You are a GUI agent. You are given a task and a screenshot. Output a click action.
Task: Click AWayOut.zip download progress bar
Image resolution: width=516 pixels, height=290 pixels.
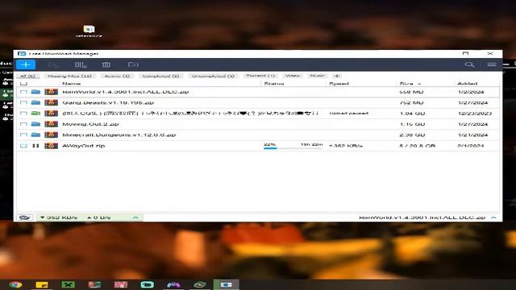(x=293, y=148)
